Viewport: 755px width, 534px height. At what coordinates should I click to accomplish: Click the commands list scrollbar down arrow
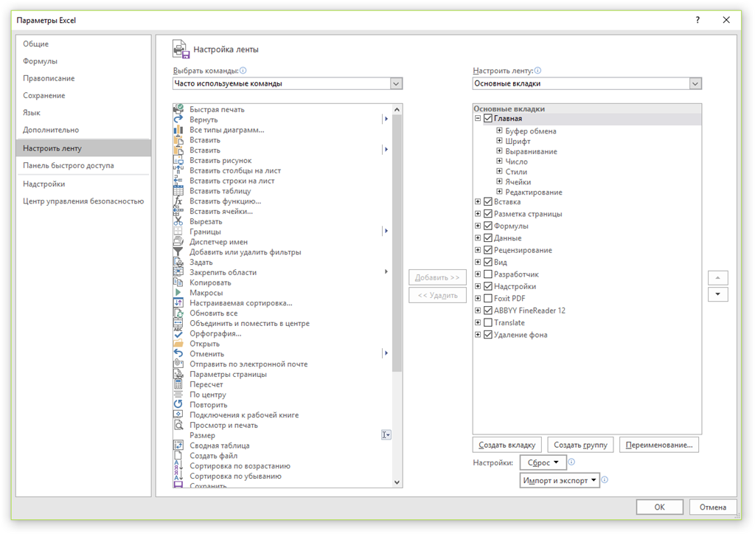(397, 482)
